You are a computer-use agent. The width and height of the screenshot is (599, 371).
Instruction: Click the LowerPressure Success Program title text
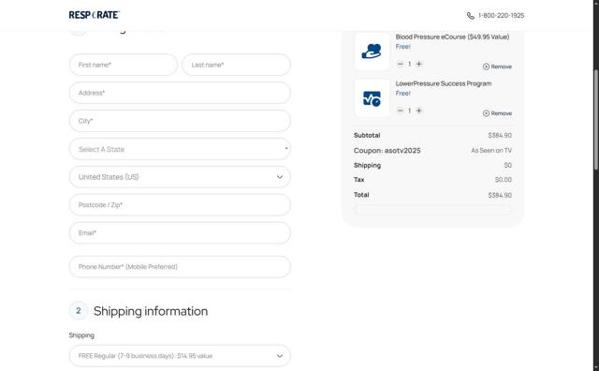[x=444, y=83]
